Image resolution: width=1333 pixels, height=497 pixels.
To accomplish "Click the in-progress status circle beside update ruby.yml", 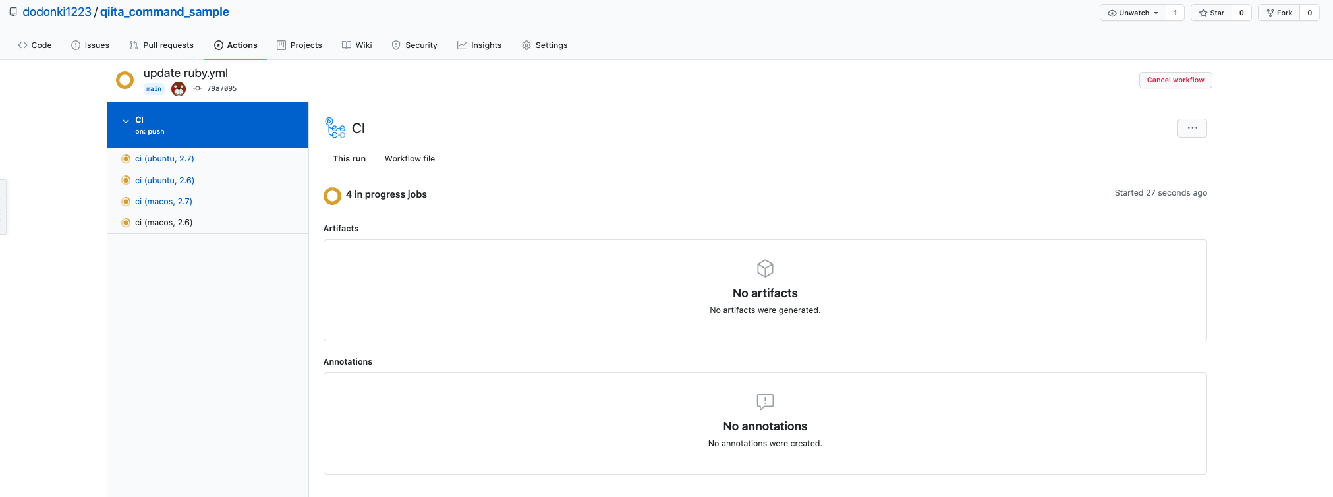I will [125, 80].
